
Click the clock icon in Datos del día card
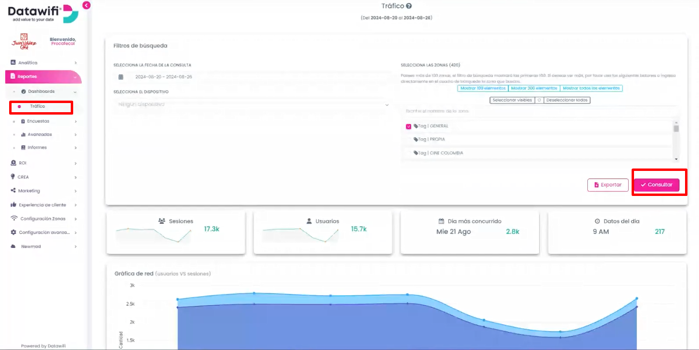tap(597, 221)
